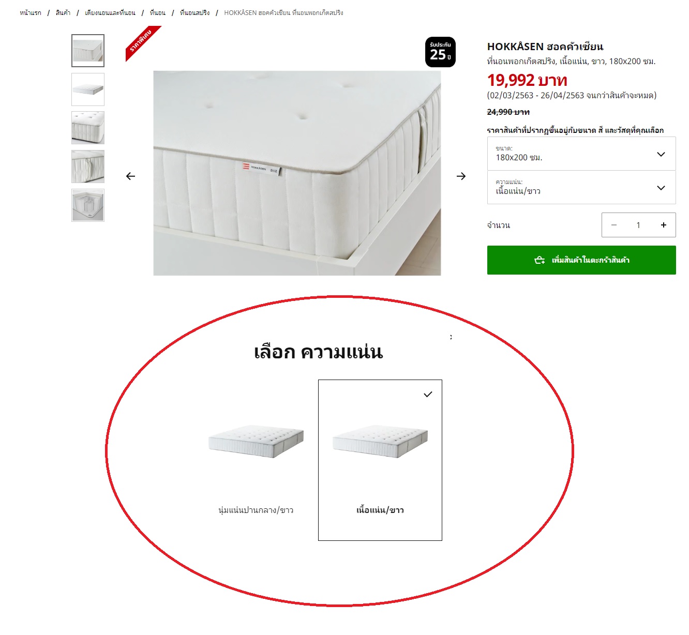Click the 25-year guarantee badge
Viewport: 689px width, 635px height.
pos(440,52)
